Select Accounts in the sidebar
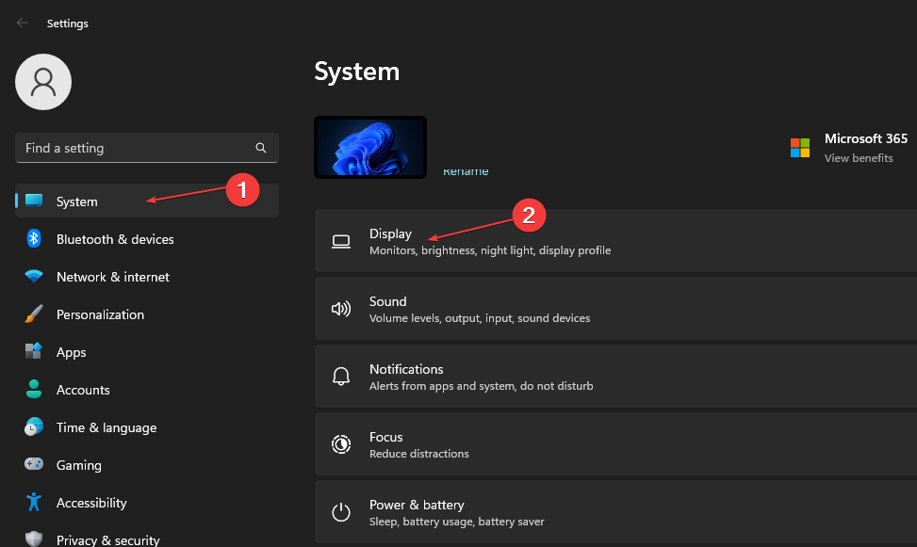 coord(85,390)
